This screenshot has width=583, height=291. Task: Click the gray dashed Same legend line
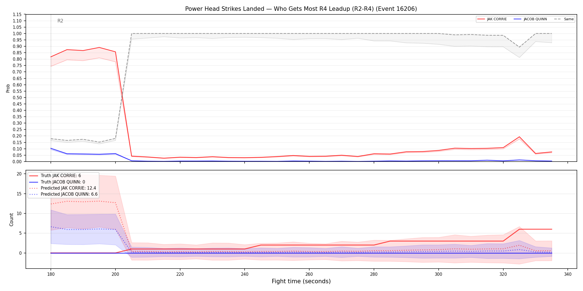click(x=557, y=19)
